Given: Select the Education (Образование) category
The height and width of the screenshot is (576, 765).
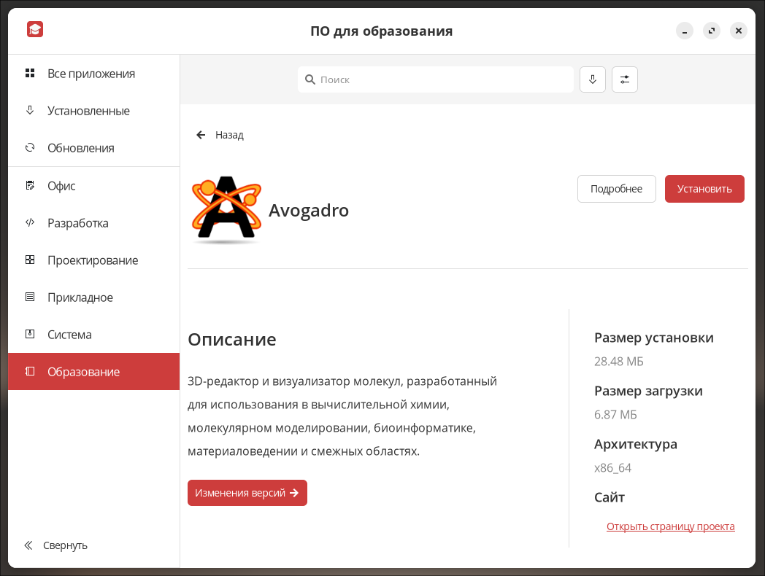Looking at the screenshot, I should (83, 372).
